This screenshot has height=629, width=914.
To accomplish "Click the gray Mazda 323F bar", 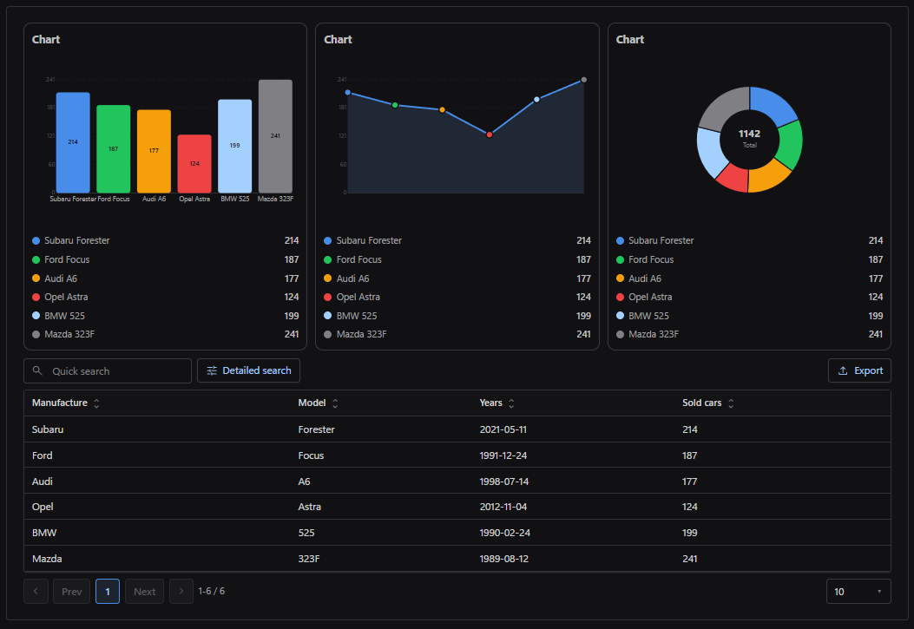I will 275,136.
